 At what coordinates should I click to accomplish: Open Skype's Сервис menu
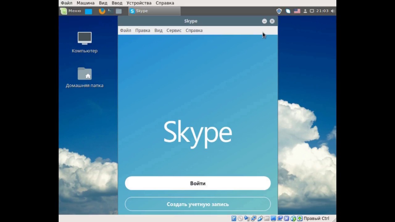tap(174, 30)
